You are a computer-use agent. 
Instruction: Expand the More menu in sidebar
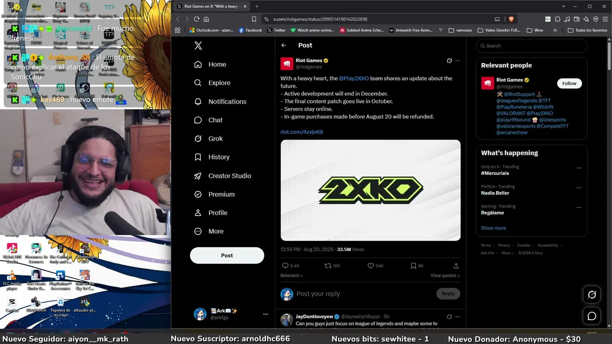pyautogui.click(x=208, y=231)
